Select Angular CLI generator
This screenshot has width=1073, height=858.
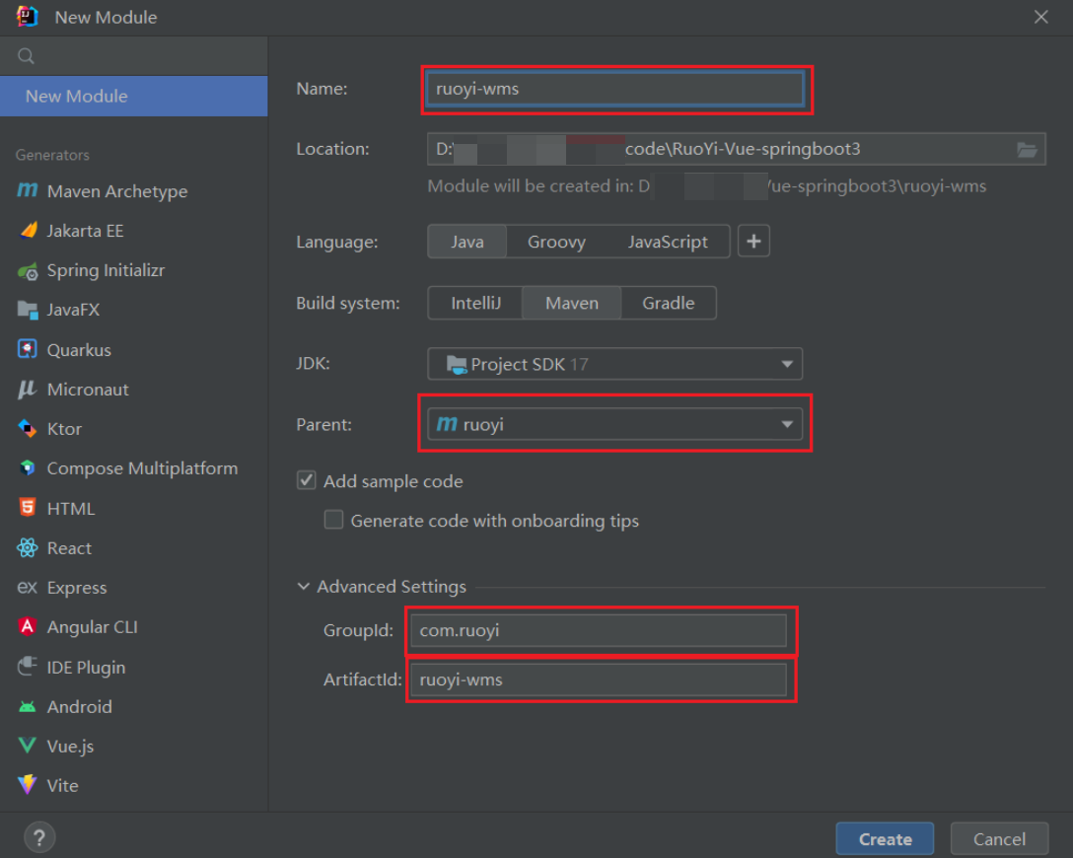134,627
